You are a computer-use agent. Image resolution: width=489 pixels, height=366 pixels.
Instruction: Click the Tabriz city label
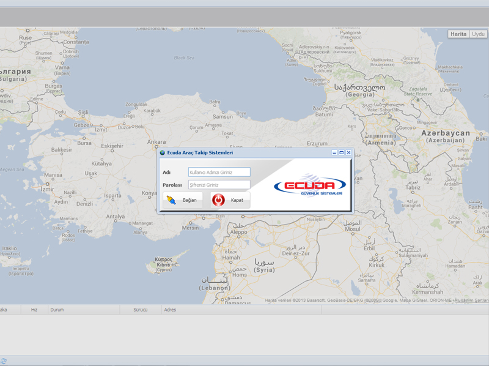pyautogui.click(x=413, y=188)
